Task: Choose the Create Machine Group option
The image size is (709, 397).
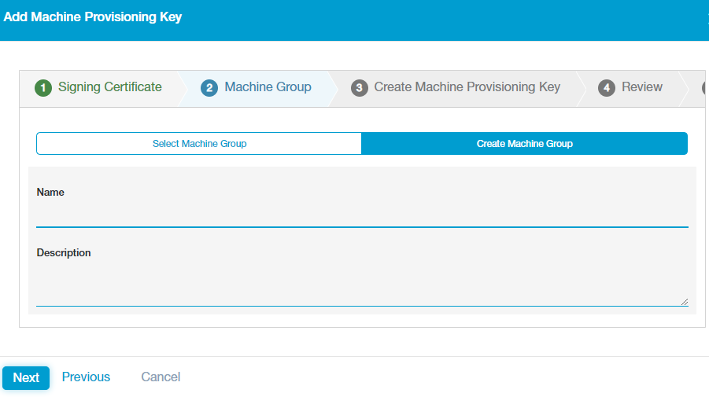Action: pos(524,144)
